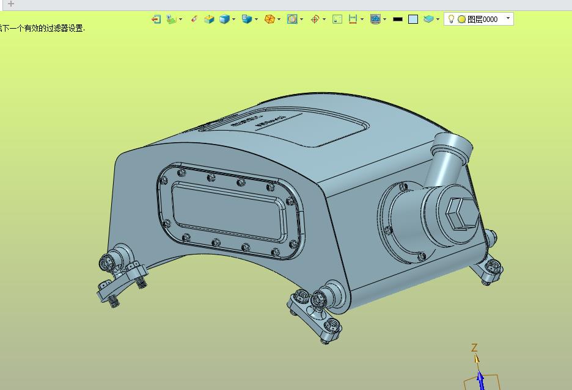
Task: Click the light blue color swatch
Action: pos(413,20)
